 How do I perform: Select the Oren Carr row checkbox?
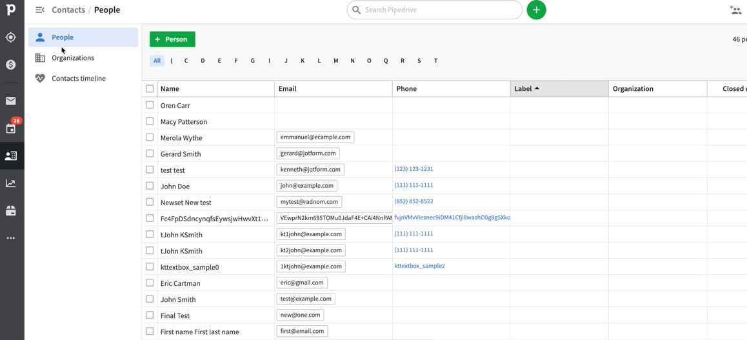coord(150,105)
